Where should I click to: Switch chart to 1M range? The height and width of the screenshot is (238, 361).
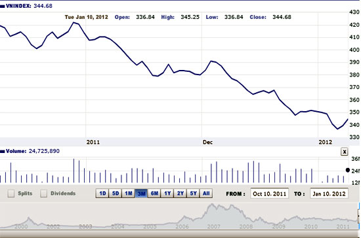pyautogui.click(x=128, y=194)
